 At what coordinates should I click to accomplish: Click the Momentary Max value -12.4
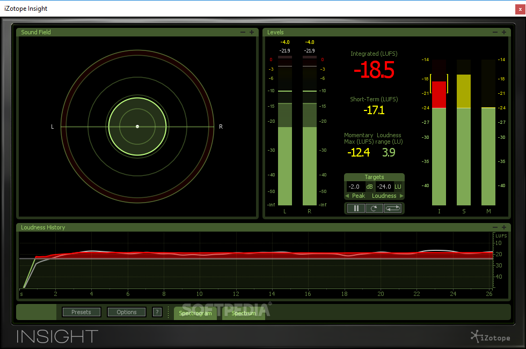pyautogui.click(x=359, y=152)
